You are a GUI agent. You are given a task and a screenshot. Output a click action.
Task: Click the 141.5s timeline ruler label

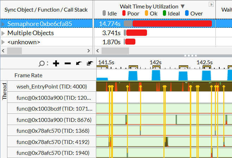tap(106, 62)
